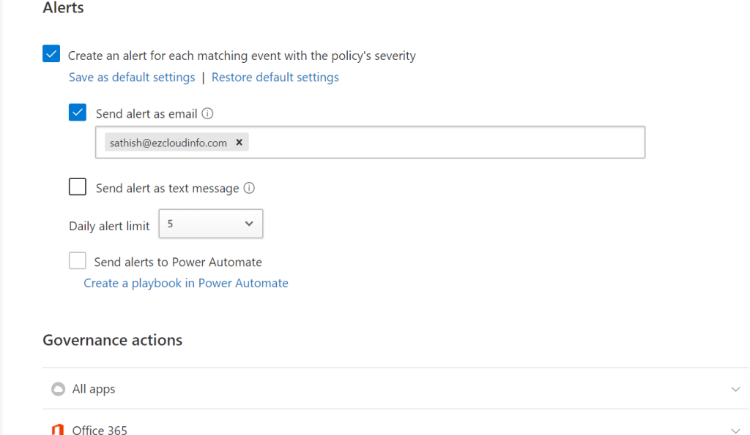Open Create a playbook in Power Automate

click(x=186, y=283)
